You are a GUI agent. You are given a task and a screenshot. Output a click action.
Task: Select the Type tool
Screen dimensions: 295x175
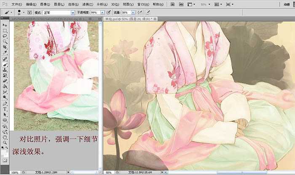pos(5,109)
